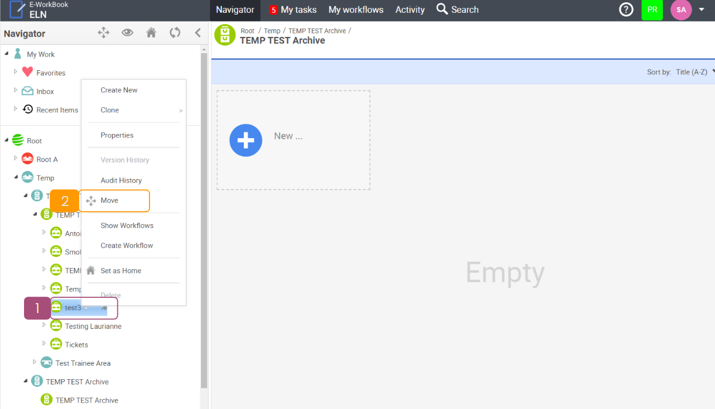Open the Clone submenu
Viewport: 715px width, 409px height.
pos(110,110)
